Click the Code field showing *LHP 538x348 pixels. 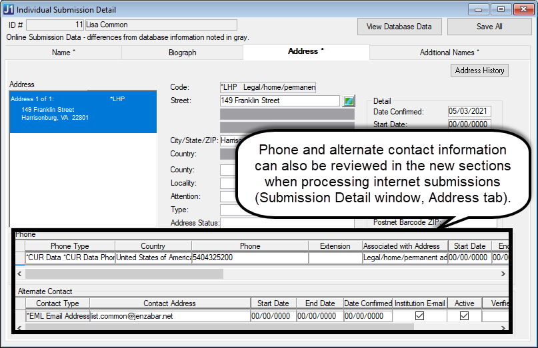[x=267, y=87]
